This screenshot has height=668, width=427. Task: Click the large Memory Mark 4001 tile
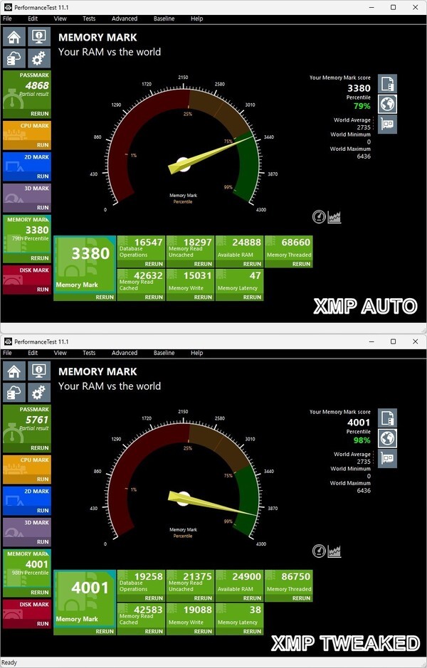pos(85,596)
